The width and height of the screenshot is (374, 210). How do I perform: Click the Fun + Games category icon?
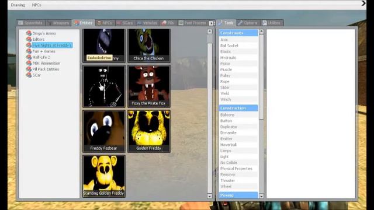(x=29, y=51)
